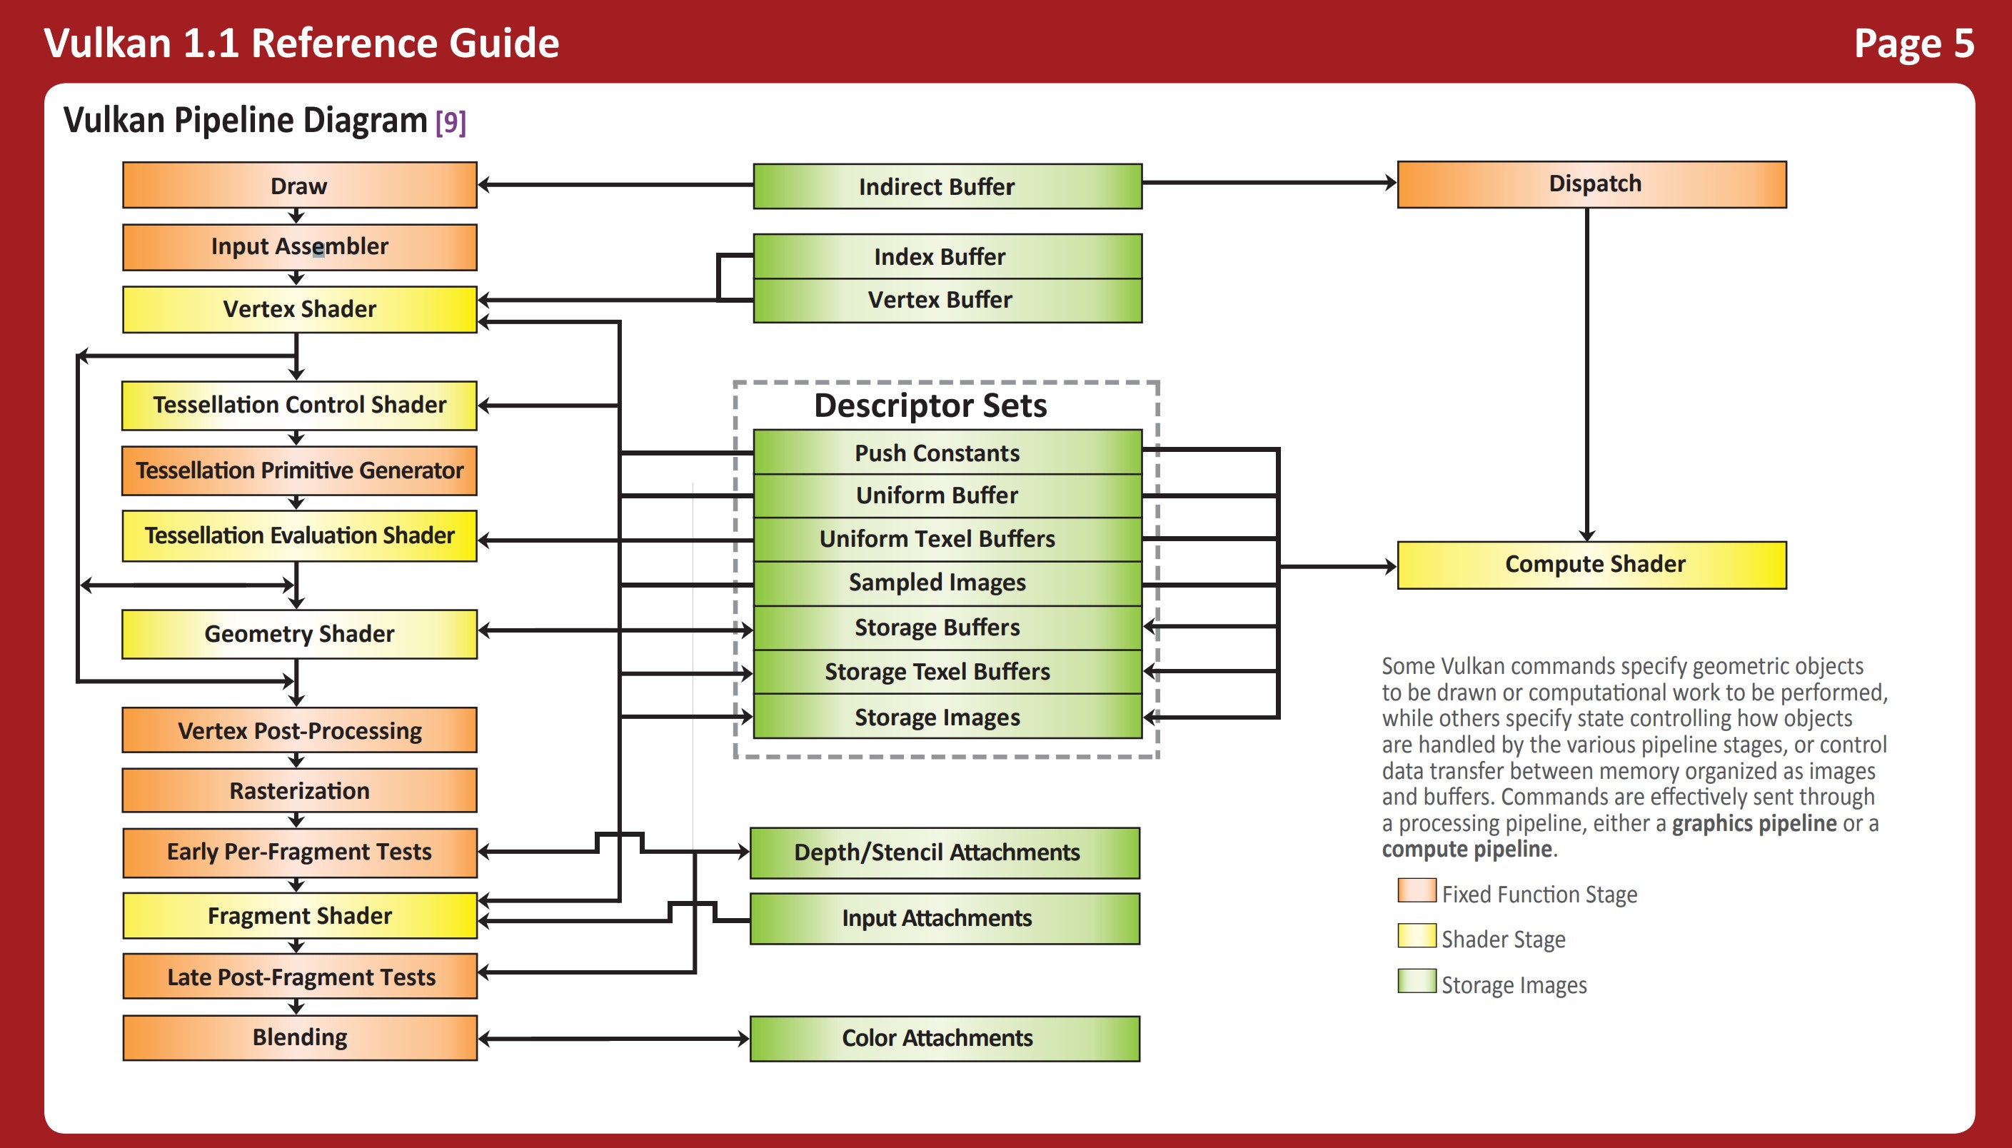Select the Rasterization stage box
The image size is (2012, 1148).
(300, 790)
